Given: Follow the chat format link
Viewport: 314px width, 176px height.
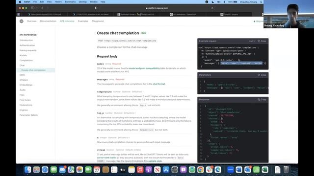Looking at the screenshot, I should [159, 84].
